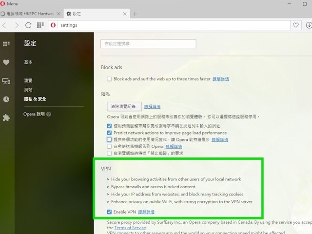Open bookmarks from sidebar heart icon
This screenshot has width=312, height=234.
(6, 62)
